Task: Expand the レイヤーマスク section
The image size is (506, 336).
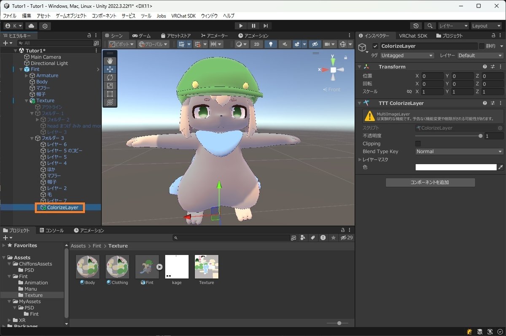Action: click(x=360, y=160)
